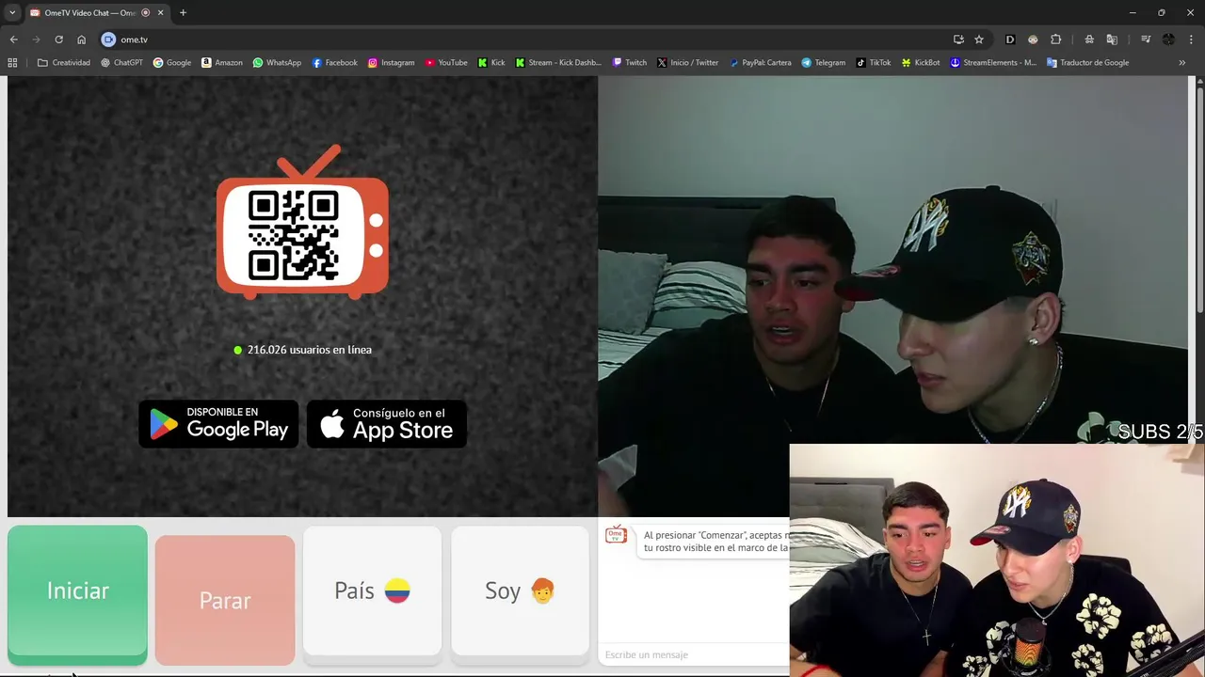Open the D extension icon

tap(1010, 39)
